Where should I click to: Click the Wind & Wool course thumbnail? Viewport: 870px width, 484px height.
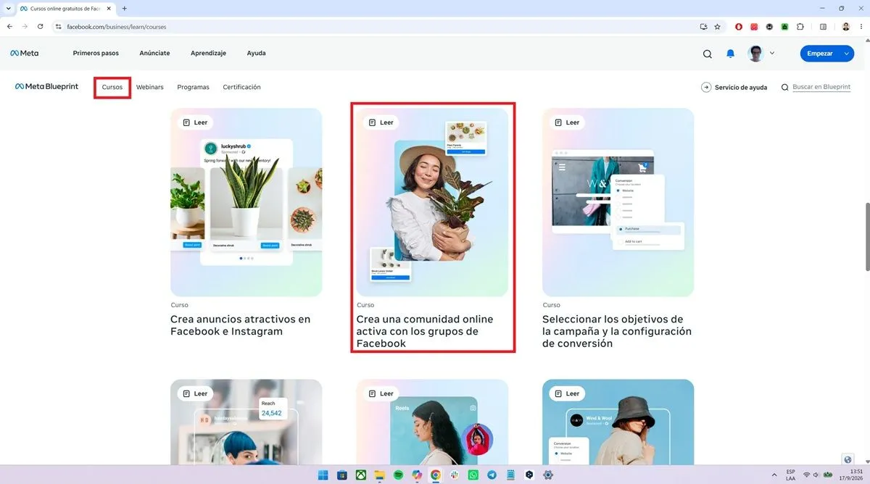coord(618,422)
